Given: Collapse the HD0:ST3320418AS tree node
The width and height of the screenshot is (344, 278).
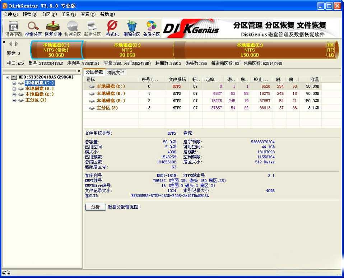Looking at the screenshot, I should 8,78.
